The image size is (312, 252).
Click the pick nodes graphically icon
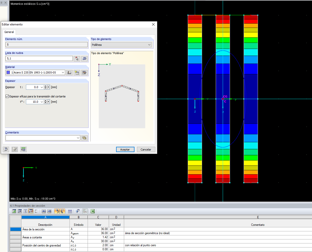(77, 59)
